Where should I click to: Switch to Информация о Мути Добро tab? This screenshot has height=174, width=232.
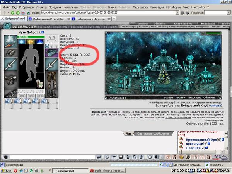tap(49, 19)
